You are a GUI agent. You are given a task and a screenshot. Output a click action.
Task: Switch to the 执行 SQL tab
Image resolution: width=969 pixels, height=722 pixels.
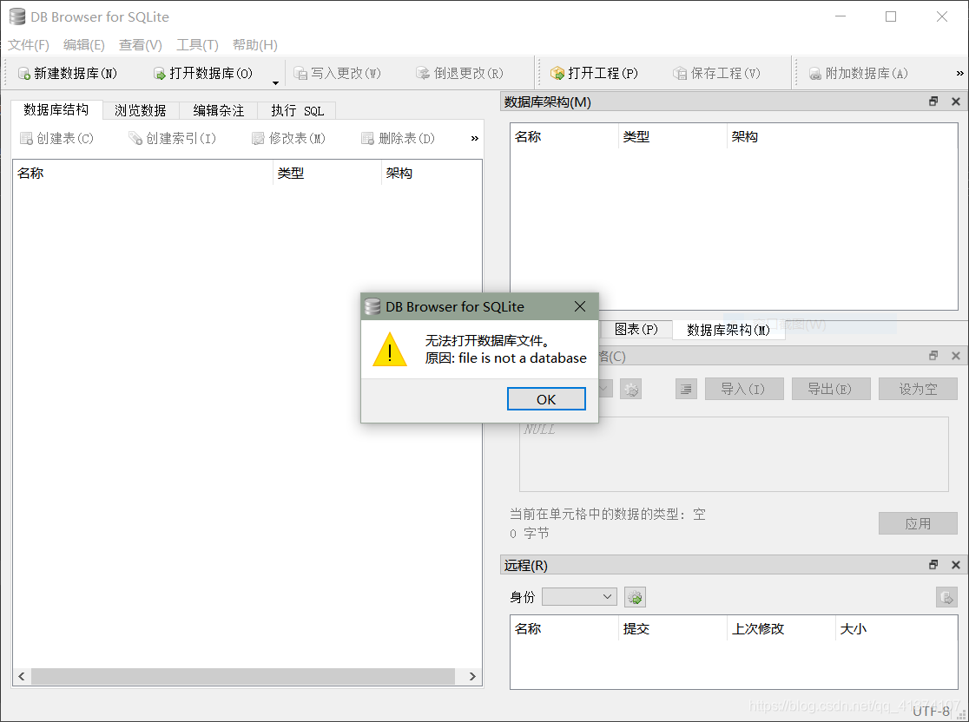[296, 110]
